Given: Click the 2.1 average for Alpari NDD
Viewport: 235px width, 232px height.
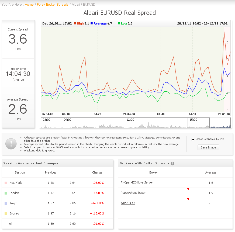Looking at the screenshot, I should [211, 203].
